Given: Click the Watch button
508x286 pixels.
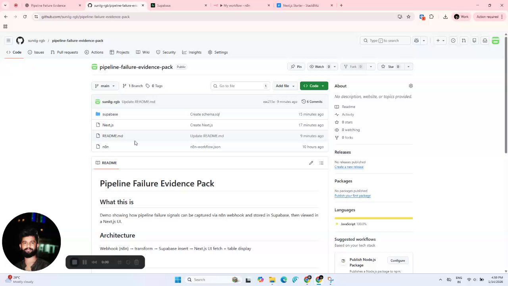Looking at the screenshot, I should pos(319,67).
